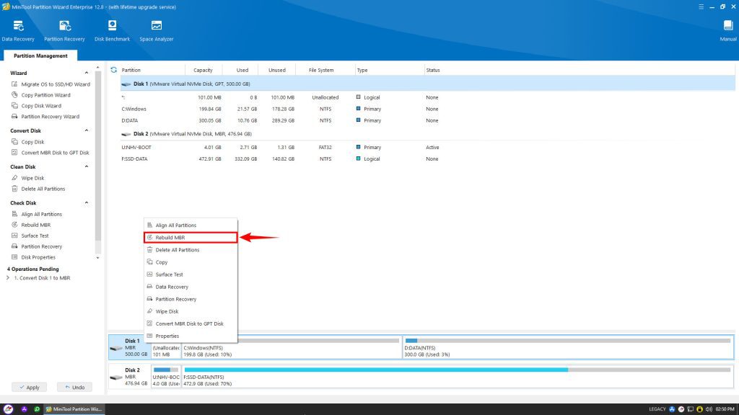Image resolution: width=739 pixels, height=415 pixels.
Task: Sort by Status column header
Action: point(433,70)
